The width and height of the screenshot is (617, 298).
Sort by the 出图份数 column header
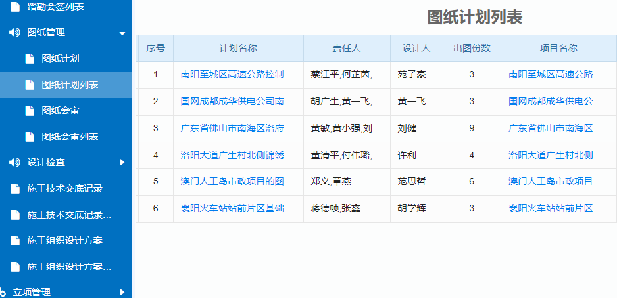[x=472, y=48]
